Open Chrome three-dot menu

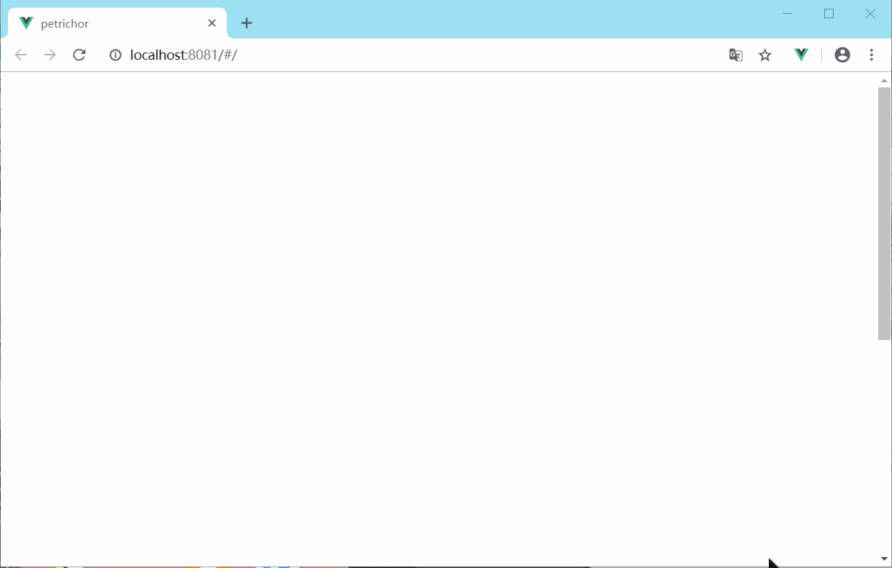coord(872,55)
